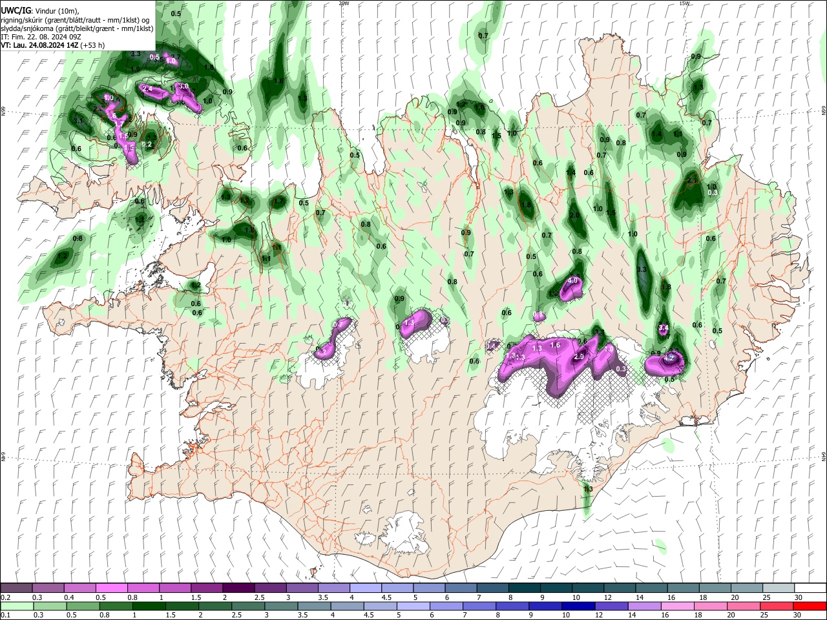Image resolution: width=827 pixels, height=620 pixels.
Task: Click the 2.1 rain value in the dark green eastern cell
Action: click(692, 181)
